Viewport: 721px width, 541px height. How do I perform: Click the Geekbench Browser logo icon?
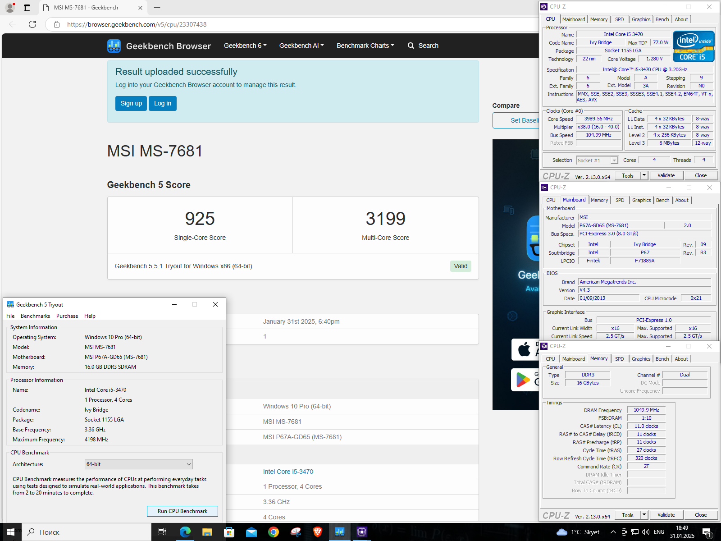(114, 46)
